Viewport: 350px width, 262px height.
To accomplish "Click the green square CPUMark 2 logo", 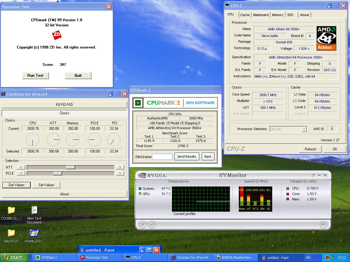I will [138, 103].
